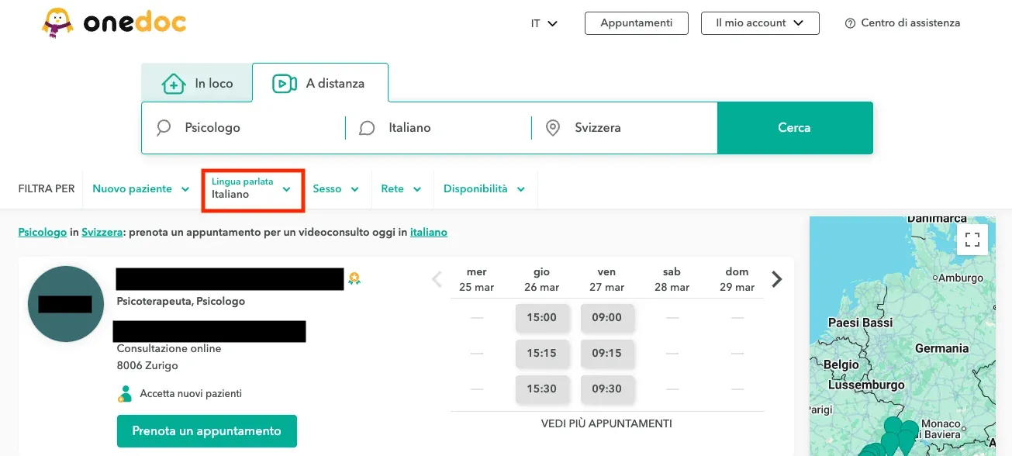Click the Psicologo breadcrumb link
The image size is (1012, 456).
pos(43,232)
